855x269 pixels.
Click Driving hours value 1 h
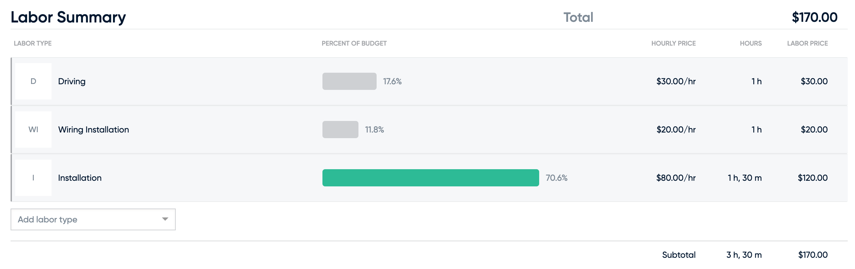pyautogui.click(x=757, y=81)
